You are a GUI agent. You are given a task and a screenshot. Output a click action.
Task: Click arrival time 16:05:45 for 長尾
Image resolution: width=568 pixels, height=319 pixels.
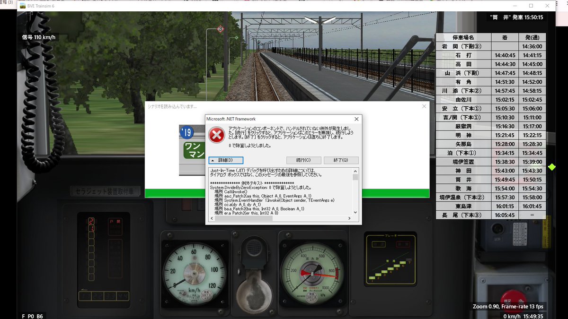pyautogui.click(x=505, y=215)
